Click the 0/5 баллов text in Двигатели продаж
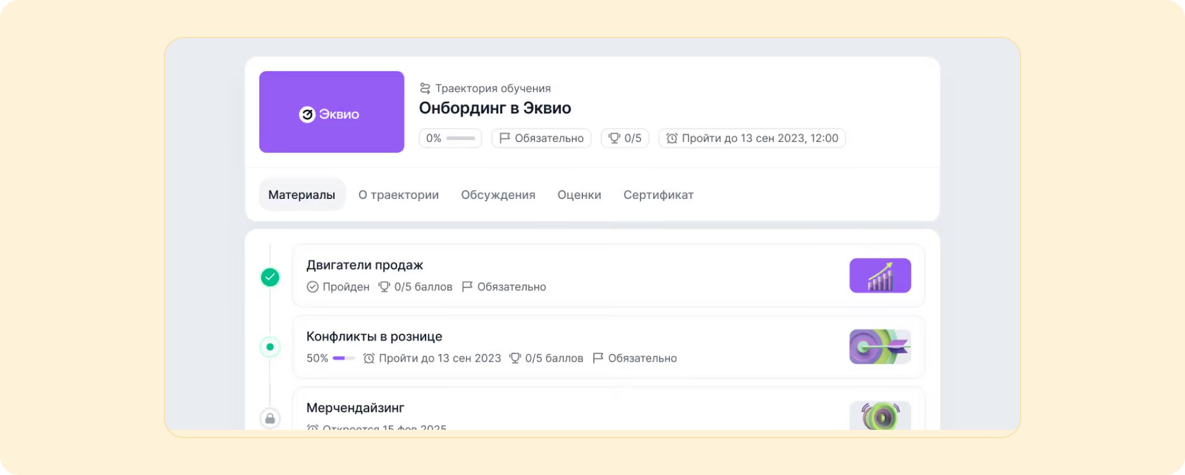 (x=423, y=287)
